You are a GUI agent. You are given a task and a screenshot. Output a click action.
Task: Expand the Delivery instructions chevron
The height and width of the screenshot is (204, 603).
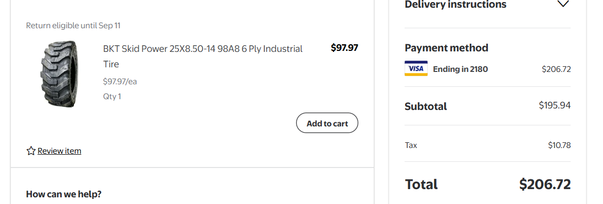pyautogui.click(x=563, y=4)
